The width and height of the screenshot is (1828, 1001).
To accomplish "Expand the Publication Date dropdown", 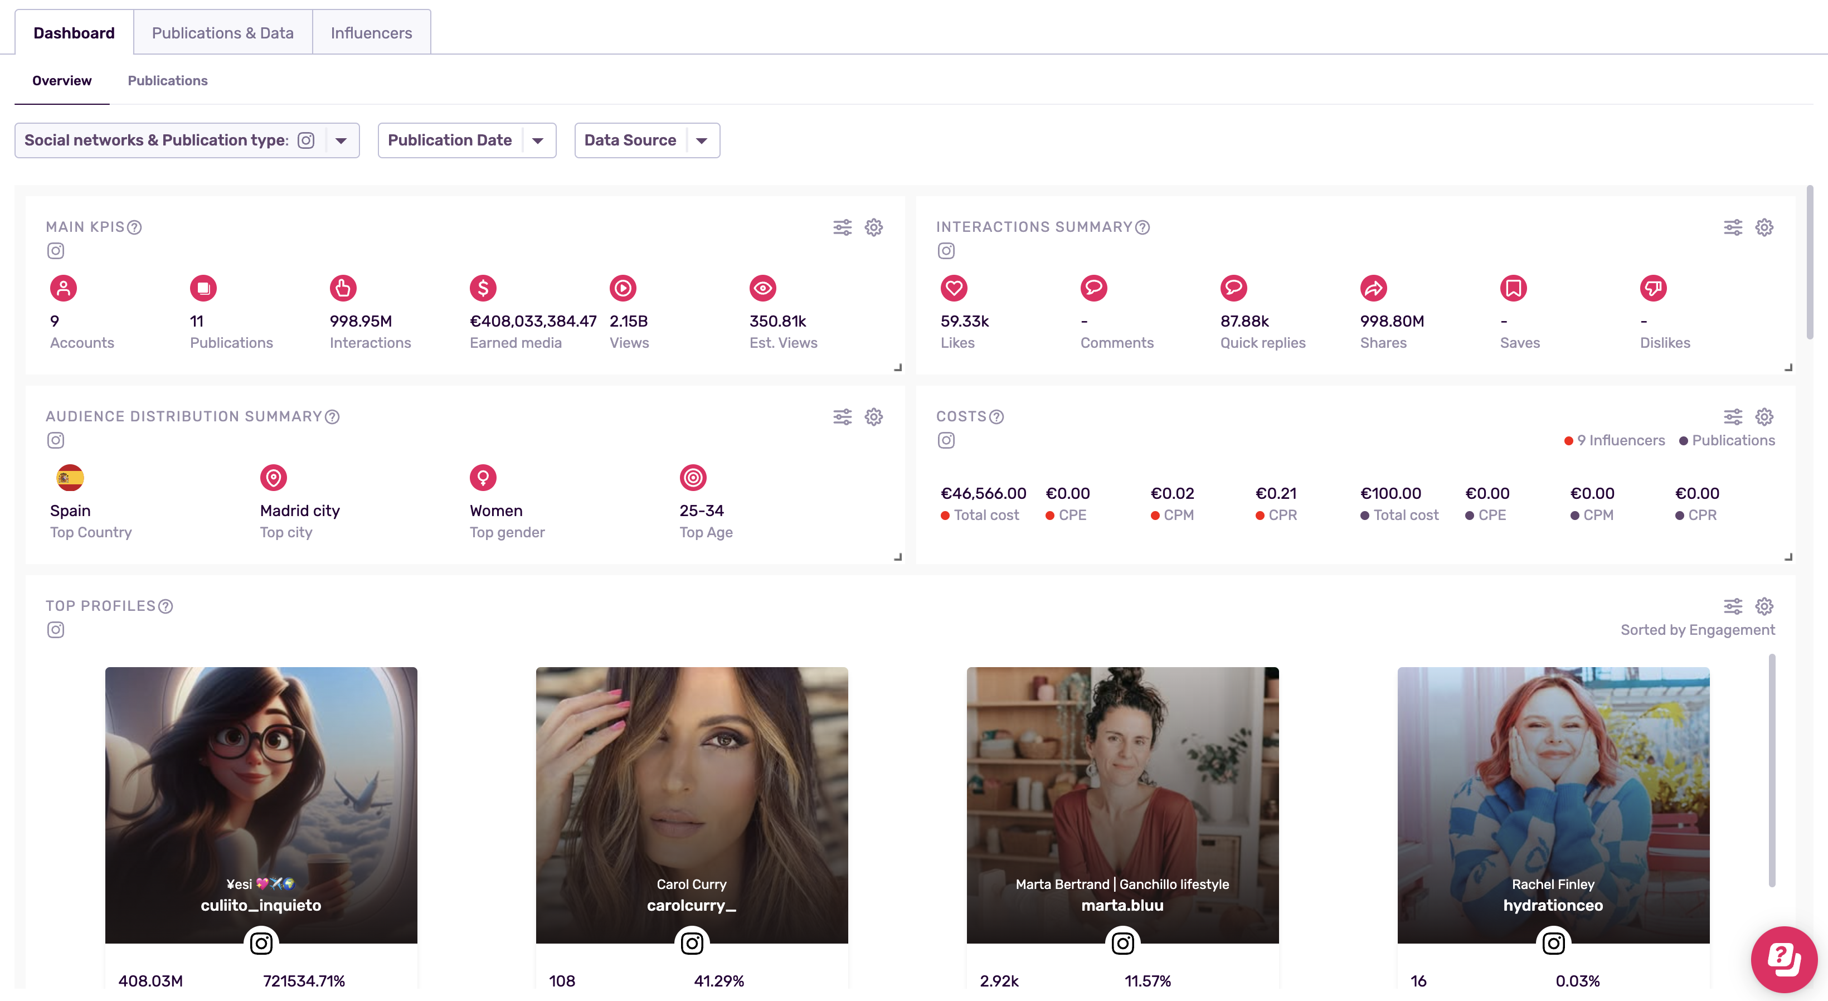I will pyautogui.click(x=538, y=140).
